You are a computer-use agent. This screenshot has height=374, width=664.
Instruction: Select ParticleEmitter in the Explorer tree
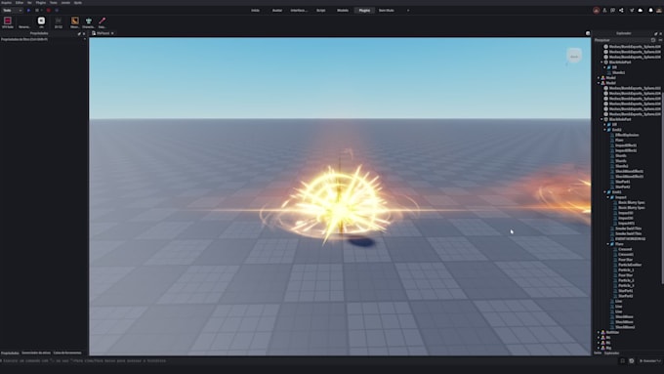coord(629,265)
